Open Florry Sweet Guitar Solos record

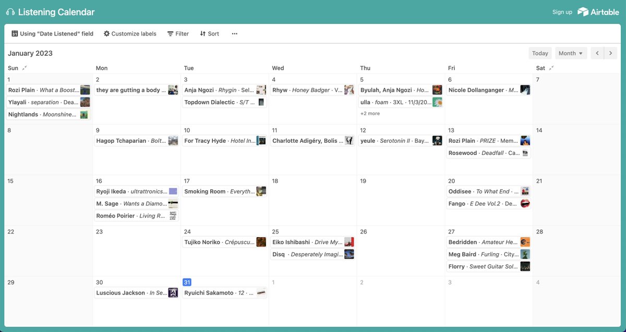click(x=489, y=266)
